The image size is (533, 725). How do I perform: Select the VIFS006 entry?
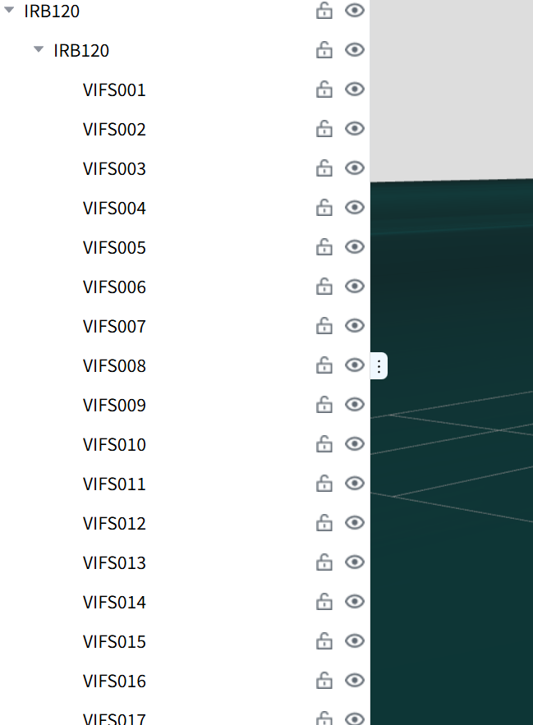click(x=114, y=287)
